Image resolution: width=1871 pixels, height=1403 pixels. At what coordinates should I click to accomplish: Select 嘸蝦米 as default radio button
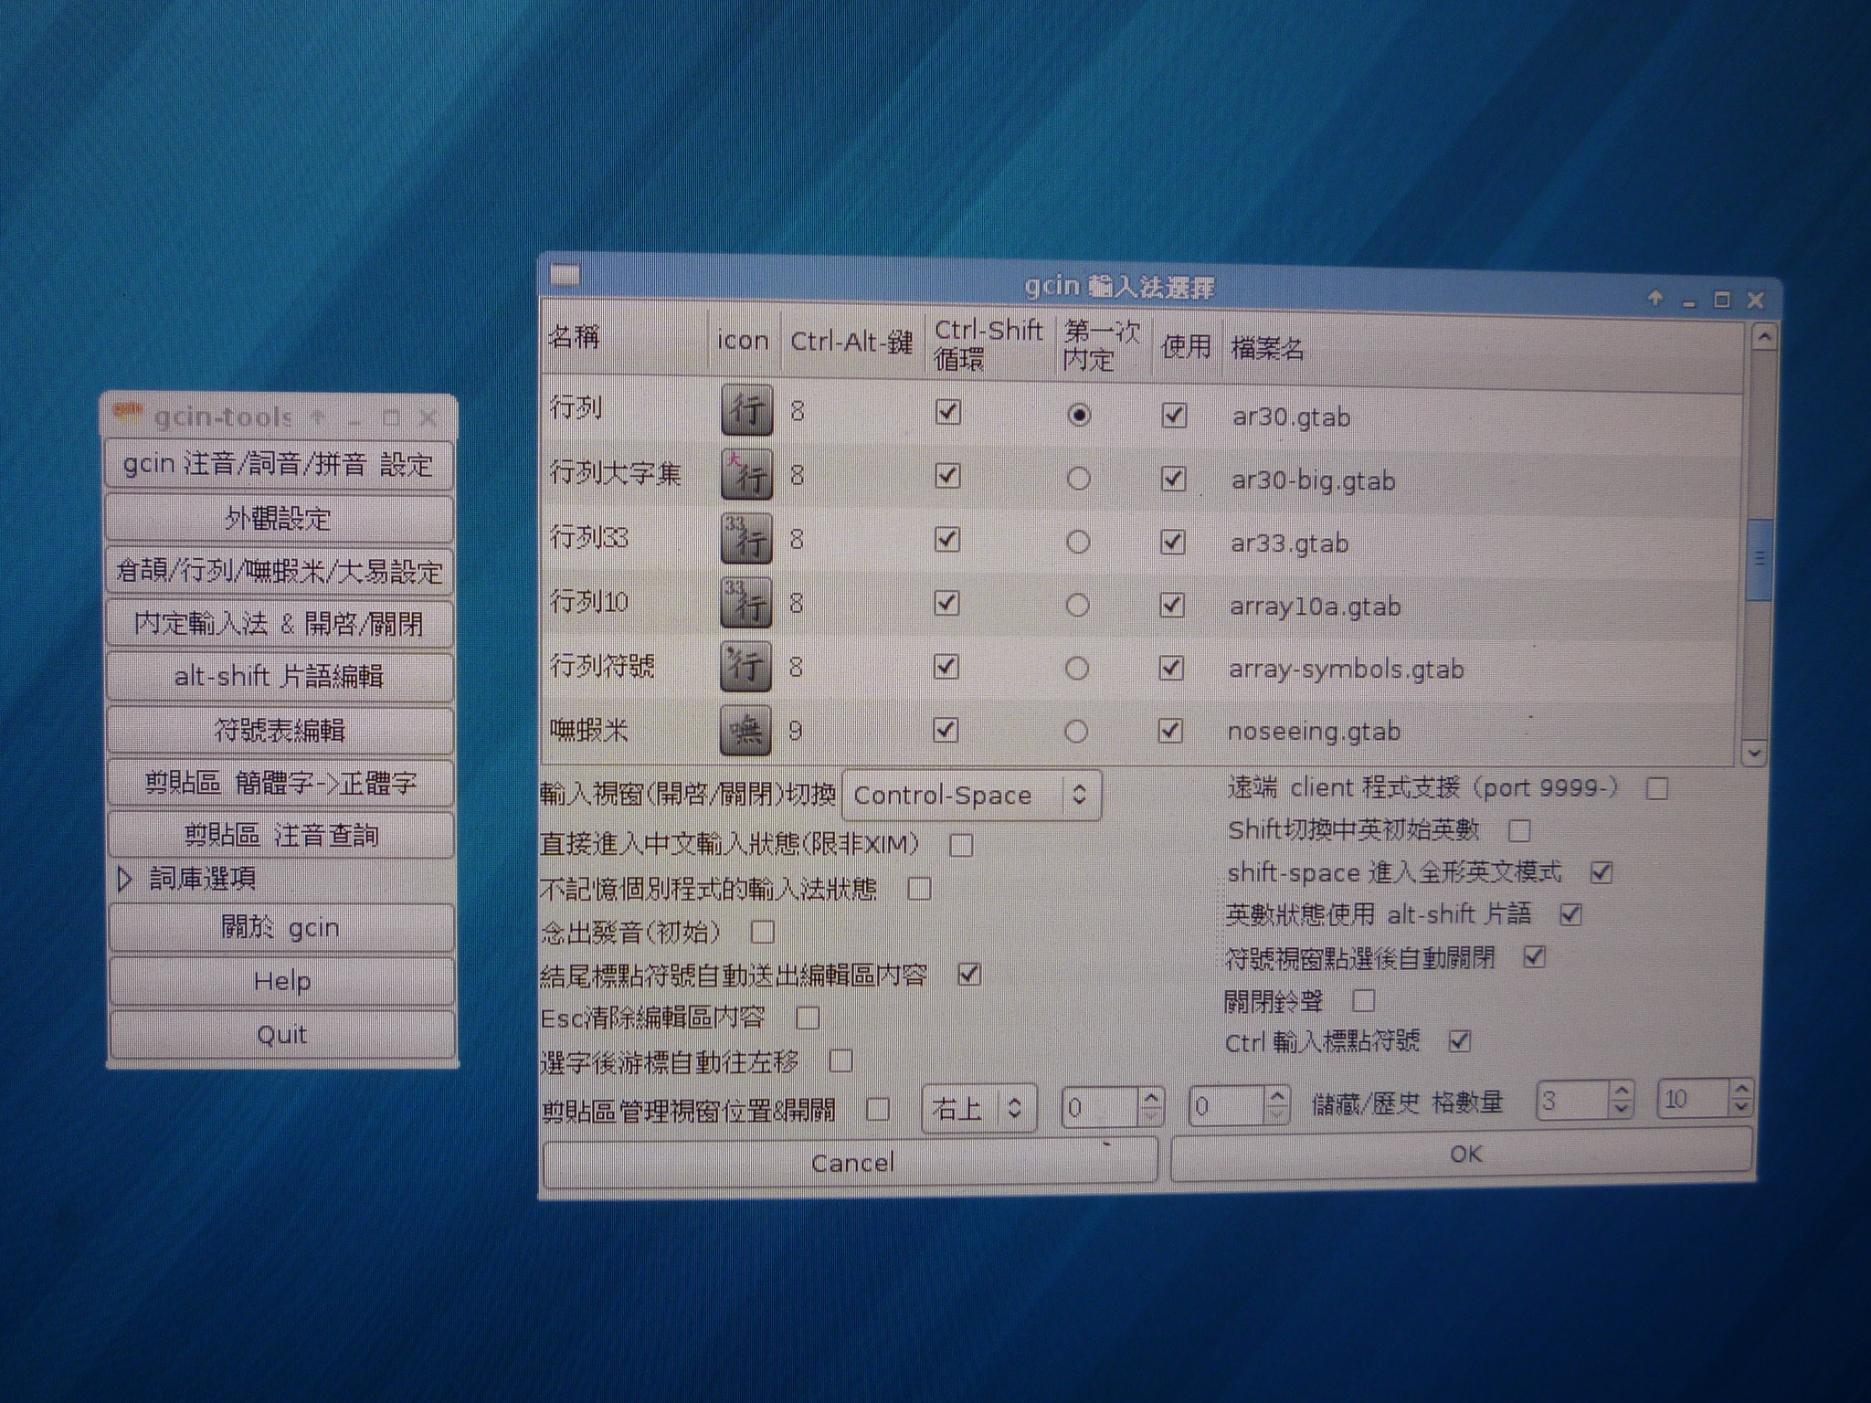point(1076,731)
